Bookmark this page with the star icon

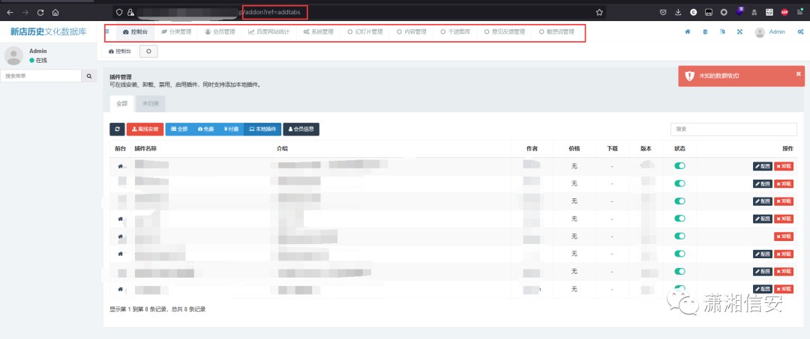pyautogui.click(x=599, y=12)
